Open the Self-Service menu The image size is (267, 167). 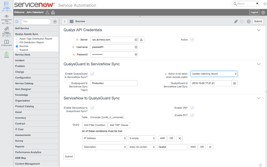(x=36, y=28)
